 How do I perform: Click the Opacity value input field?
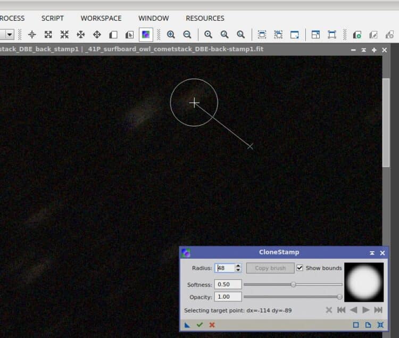point(228,297)
